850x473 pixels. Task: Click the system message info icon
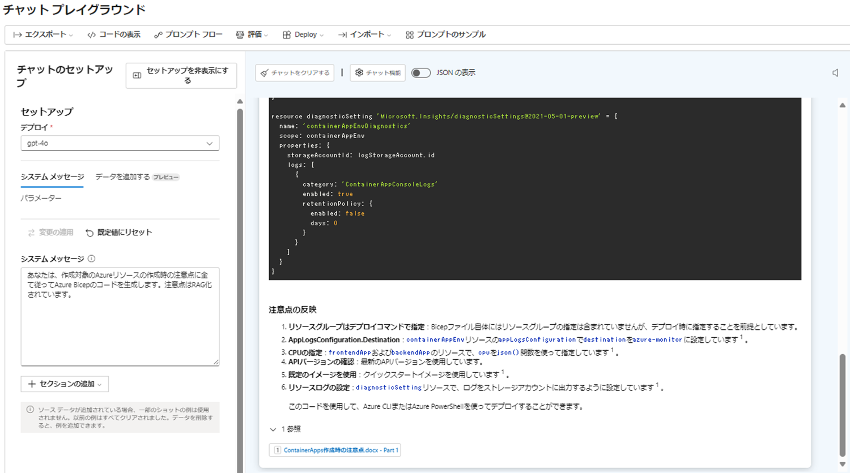91,259
